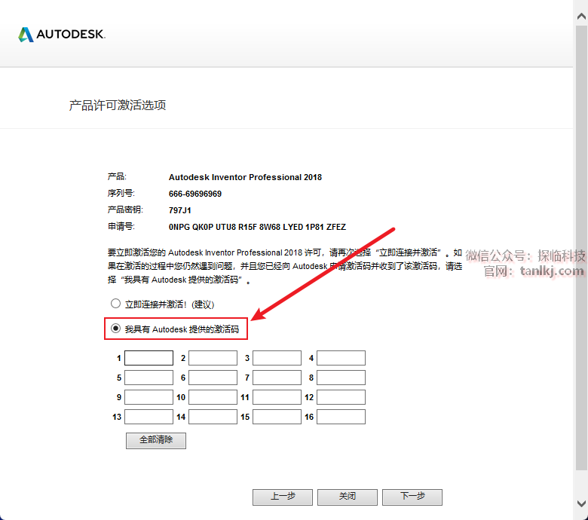Click activation code field 5
Viewport: 588px width, 520px height.
[x=149, y=378]
